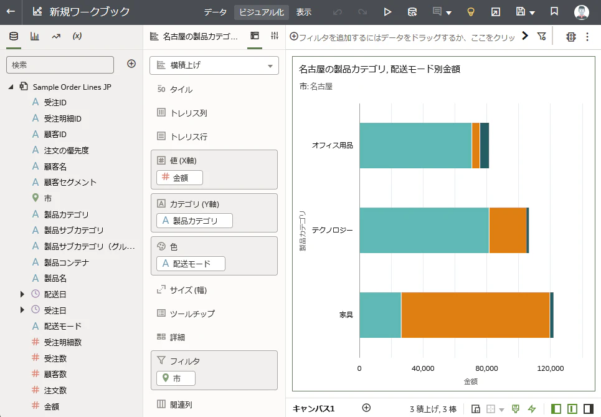The height and width of the screenshot is (417, 601).
Task: Click the refresh data icon in header
Action: click(412, 12)
